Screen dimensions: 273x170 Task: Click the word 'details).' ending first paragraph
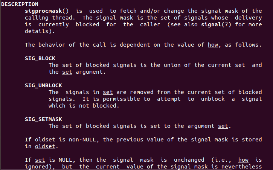coord(40,32)
